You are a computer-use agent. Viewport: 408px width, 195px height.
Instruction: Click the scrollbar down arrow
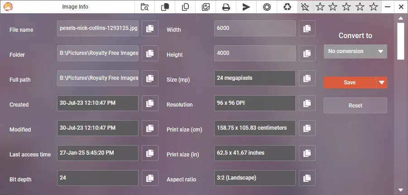400,190
